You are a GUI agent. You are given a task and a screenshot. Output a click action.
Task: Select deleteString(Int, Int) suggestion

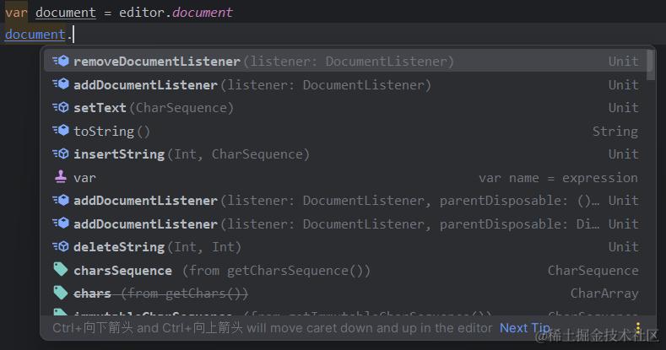(345, 246)
